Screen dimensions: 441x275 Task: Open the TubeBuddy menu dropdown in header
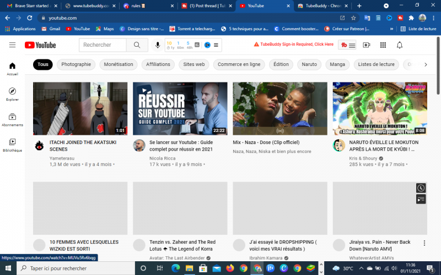[x=348, y=45]
